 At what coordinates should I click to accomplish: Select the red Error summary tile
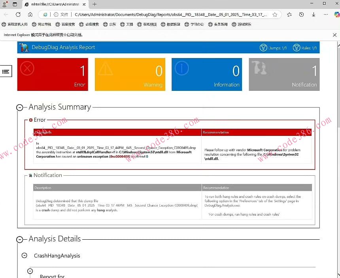(53, 74)
